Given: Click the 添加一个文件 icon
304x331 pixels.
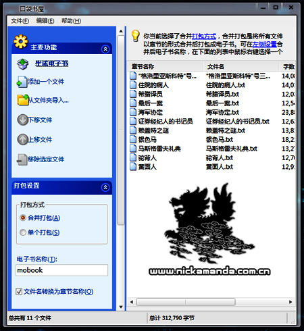Looking at the screenshot, I should (x=22, y=82).
